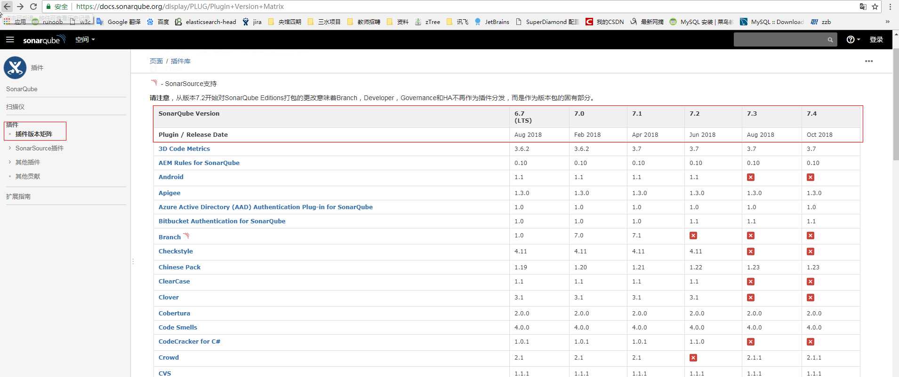Image resolution: width=899 pixels, height=377 pixels.
Task: Open the Code Smells plugin link
Action: tap(178, 327)
